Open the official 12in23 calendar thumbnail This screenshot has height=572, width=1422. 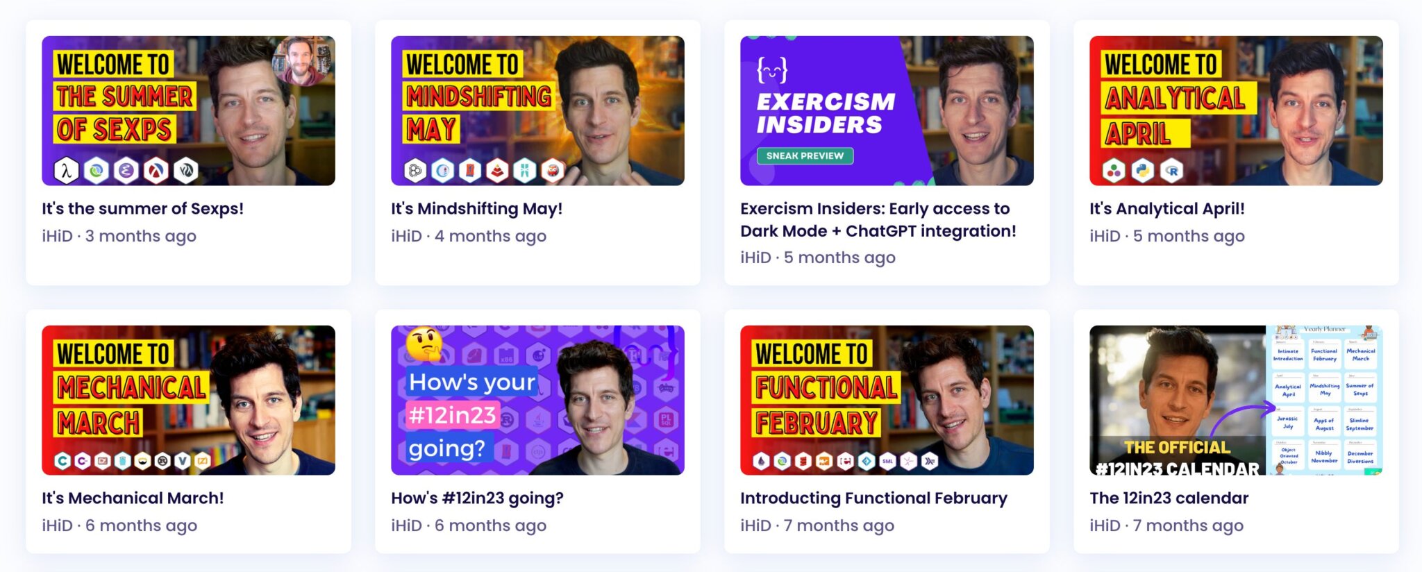[x=1236, y=401]
